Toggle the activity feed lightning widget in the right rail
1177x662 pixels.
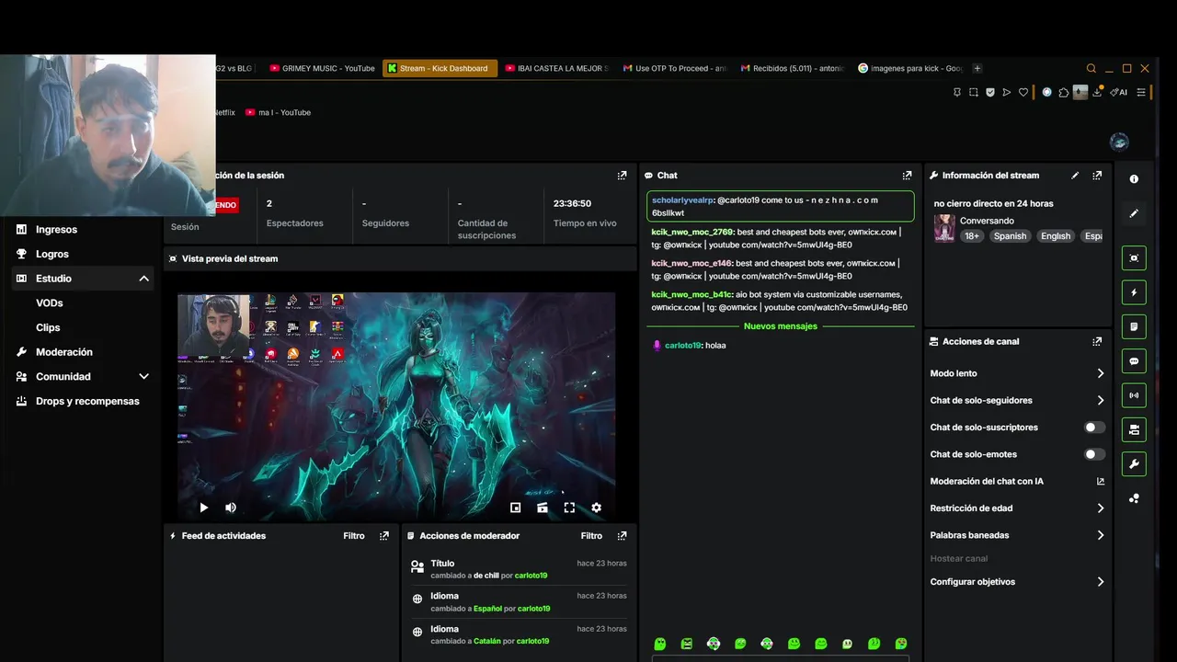[1134, 292]
